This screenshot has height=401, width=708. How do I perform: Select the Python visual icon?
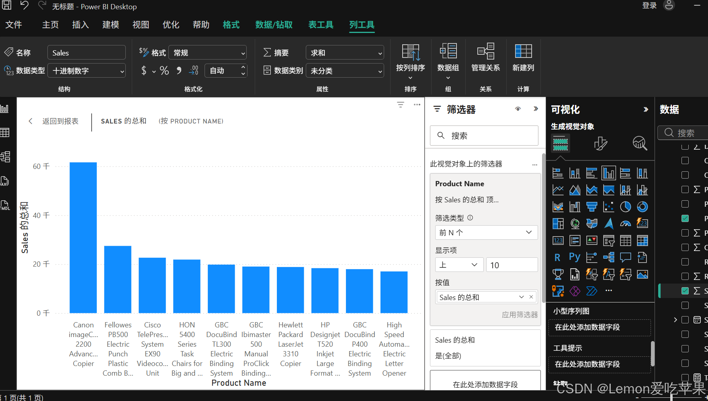click(x=575, y=257)
